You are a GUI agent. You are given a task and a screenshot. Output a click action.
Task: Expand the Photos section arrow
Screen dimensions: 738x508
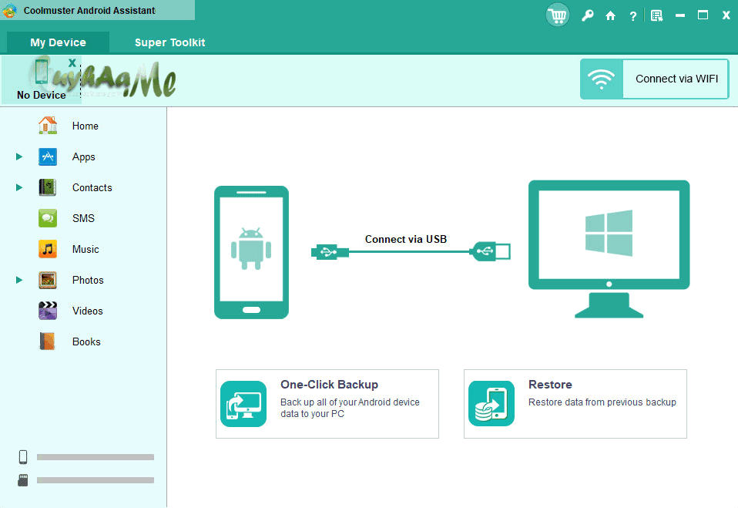(18, 280)
